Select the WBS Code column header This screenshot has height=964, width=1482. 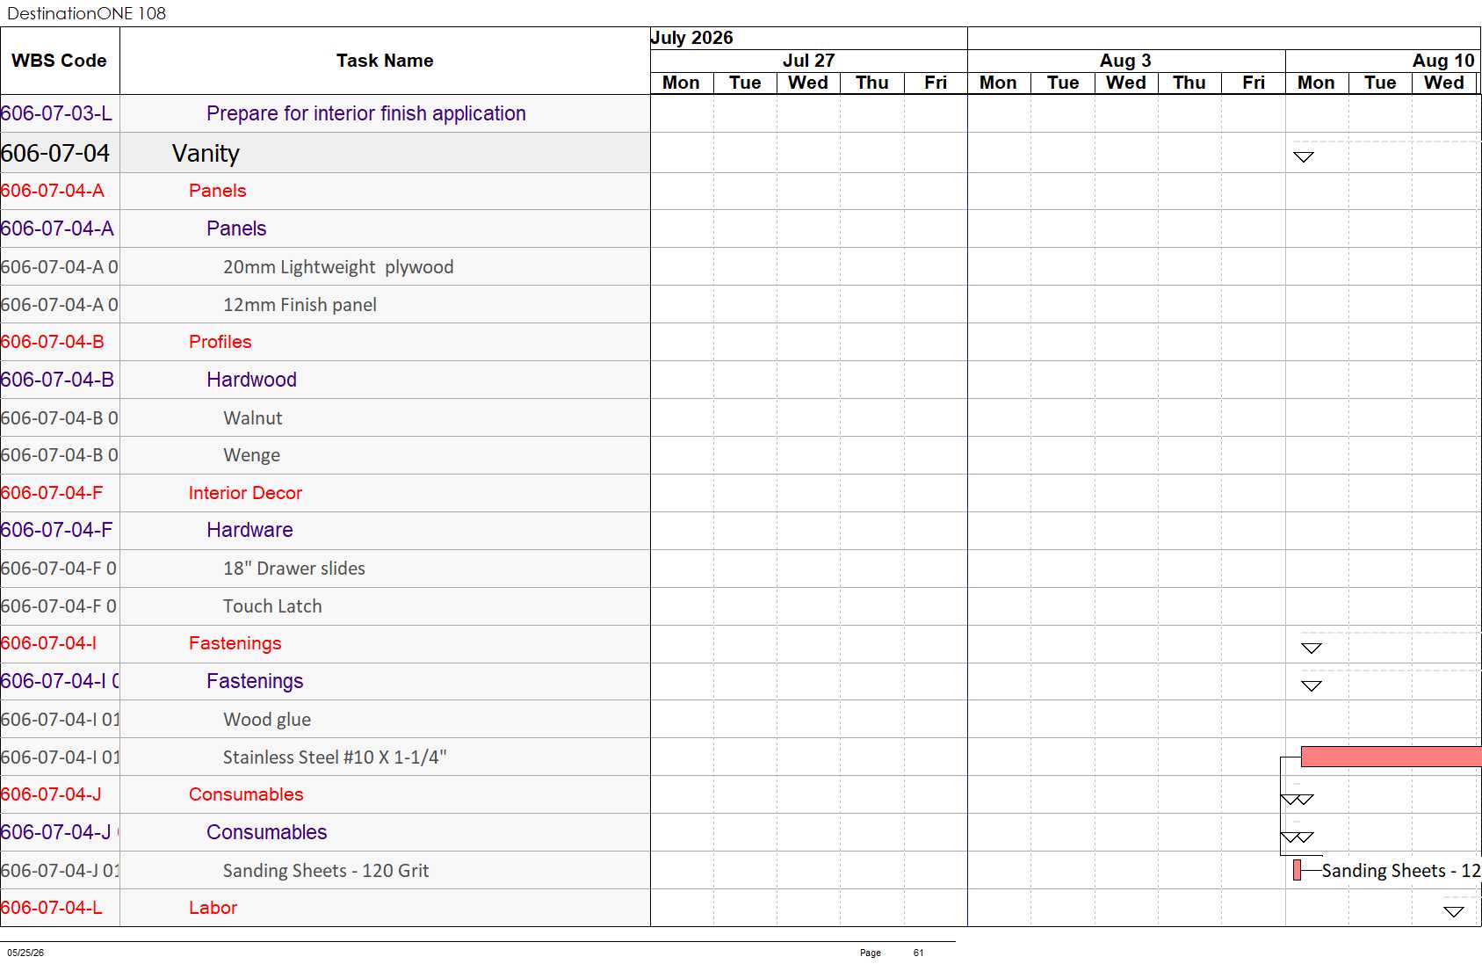pyautogui.click(x=60, y=61)
